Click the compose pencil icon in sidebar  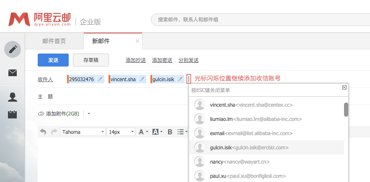13,49
